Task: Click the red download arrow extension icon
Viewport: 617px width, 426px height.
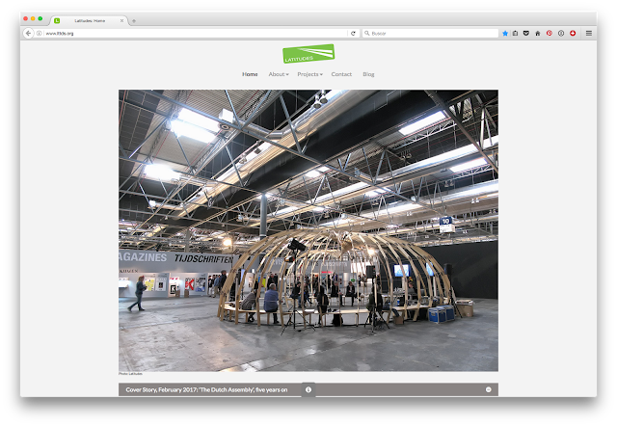Action: coord(573,34)
